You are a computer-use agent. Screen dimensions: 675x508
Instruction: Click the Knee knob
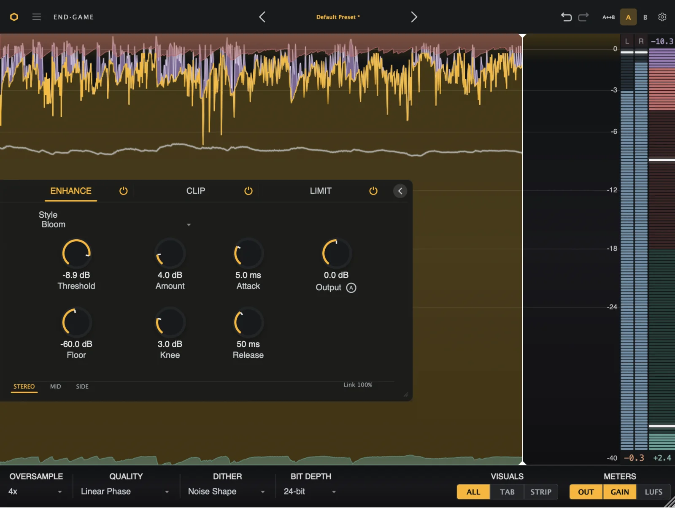point(170,323)
